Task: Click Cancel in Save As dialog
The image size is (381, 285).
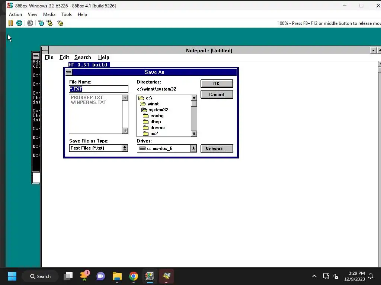Action: coord(217,95)
